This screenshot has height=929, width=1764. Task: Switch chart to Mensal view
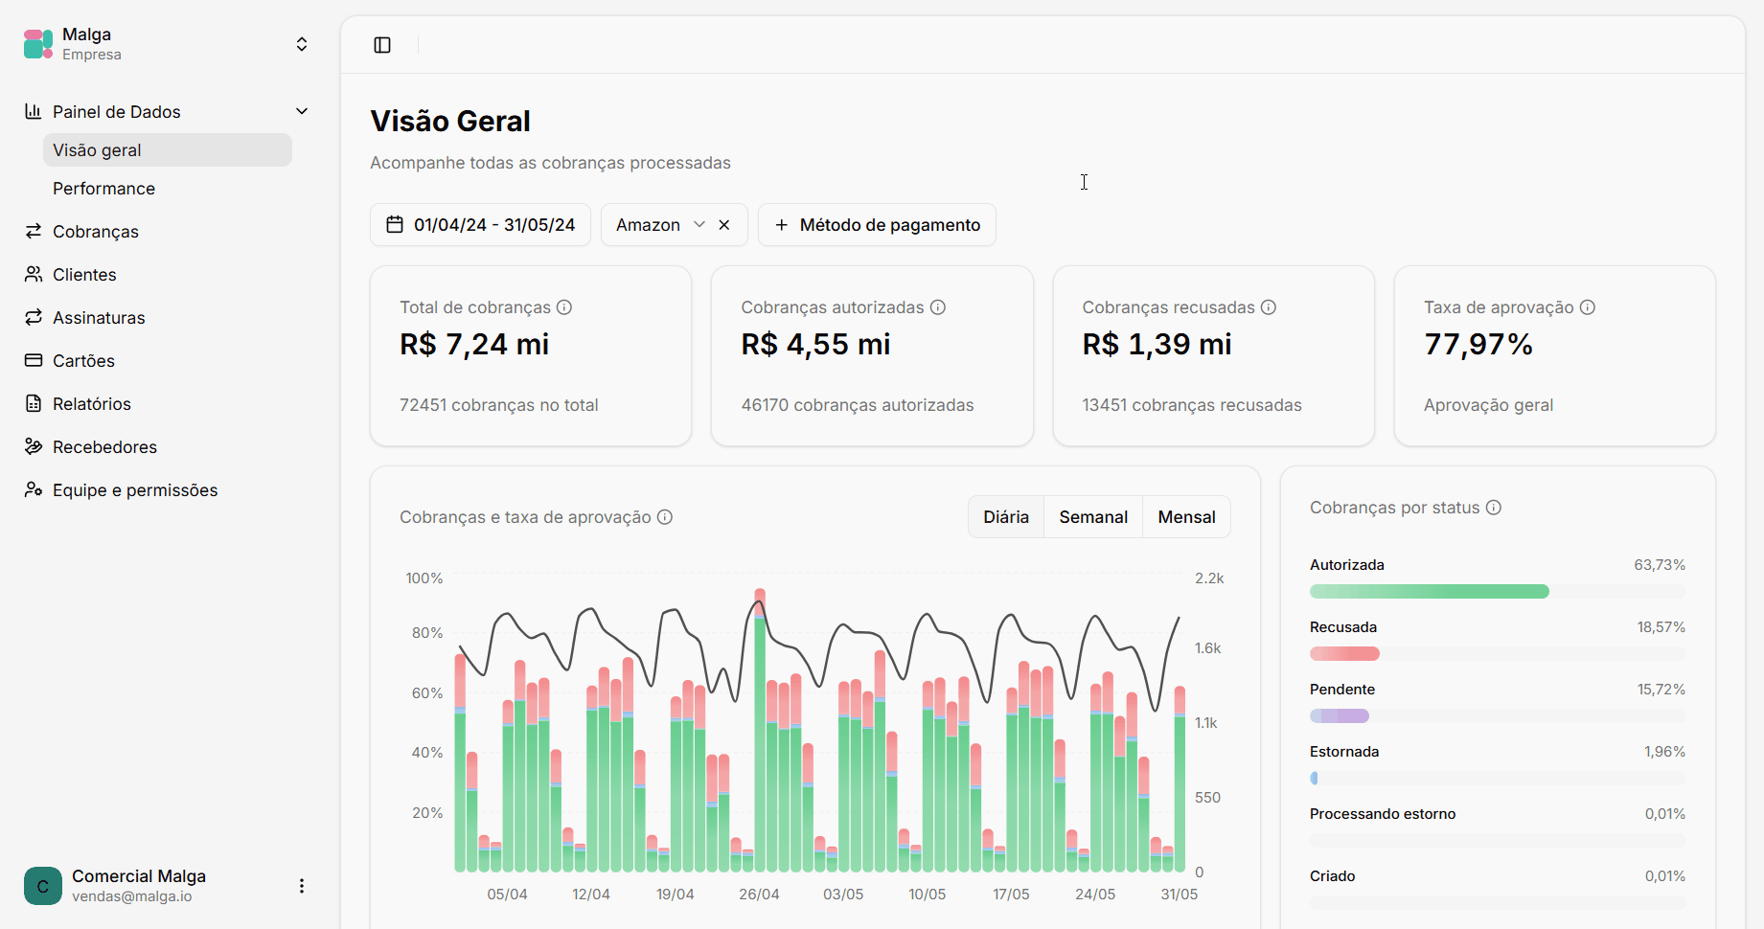1186,517
